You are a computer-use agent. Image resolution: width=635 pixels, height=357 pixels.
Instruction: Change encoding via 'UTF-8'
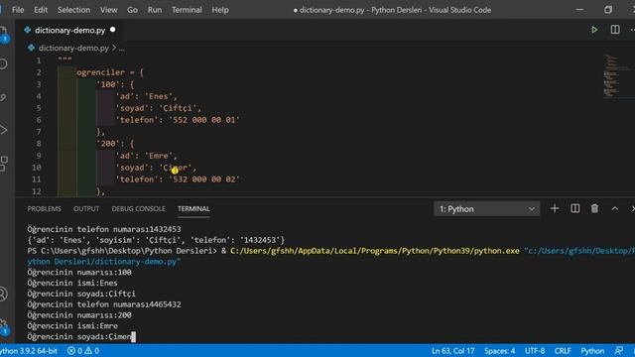pos(535,351)
